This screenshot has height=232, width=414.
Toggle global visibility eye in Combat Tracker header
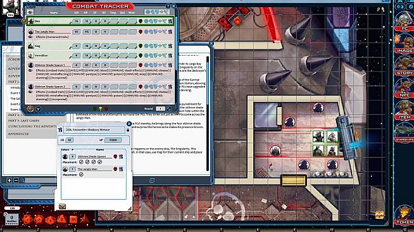(30, 12)
